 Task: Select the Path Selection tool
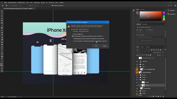point(2,52)
